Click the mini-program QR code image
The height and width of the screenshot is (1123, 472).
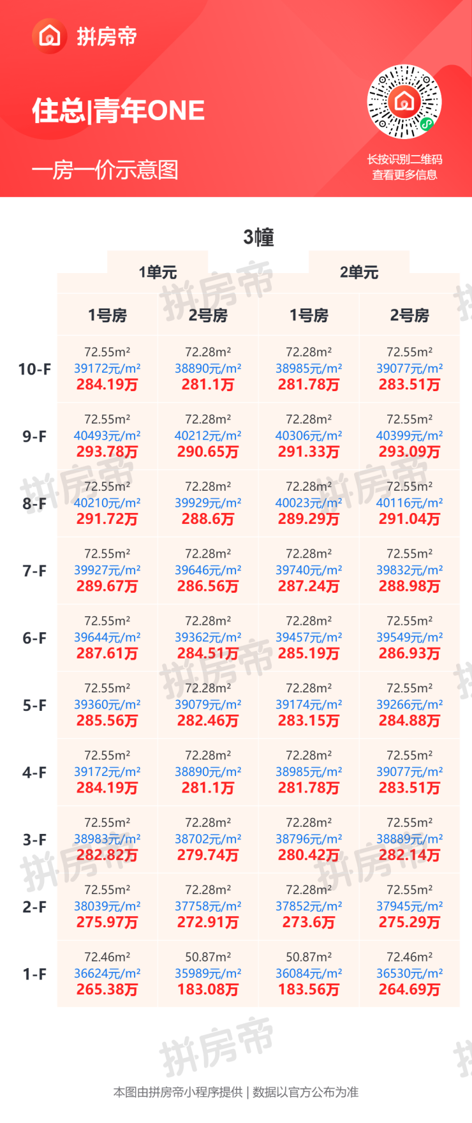pyautogui.click(x=404, y=102)
